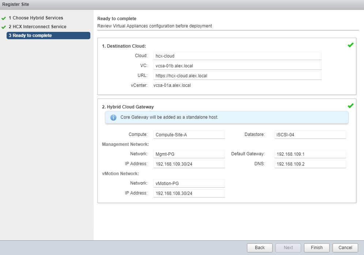Go to step 2 HCX Interconnect Service
Image resolution: width=364 pixels, height=255 pixels.
point(37,27)
